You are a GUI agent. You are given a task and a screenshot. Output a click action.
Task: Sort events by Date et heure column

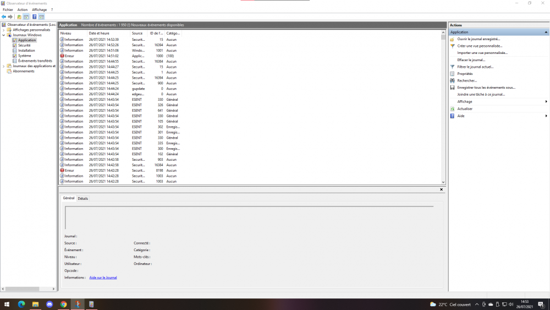pyautogui.click(x=109, y=34)
